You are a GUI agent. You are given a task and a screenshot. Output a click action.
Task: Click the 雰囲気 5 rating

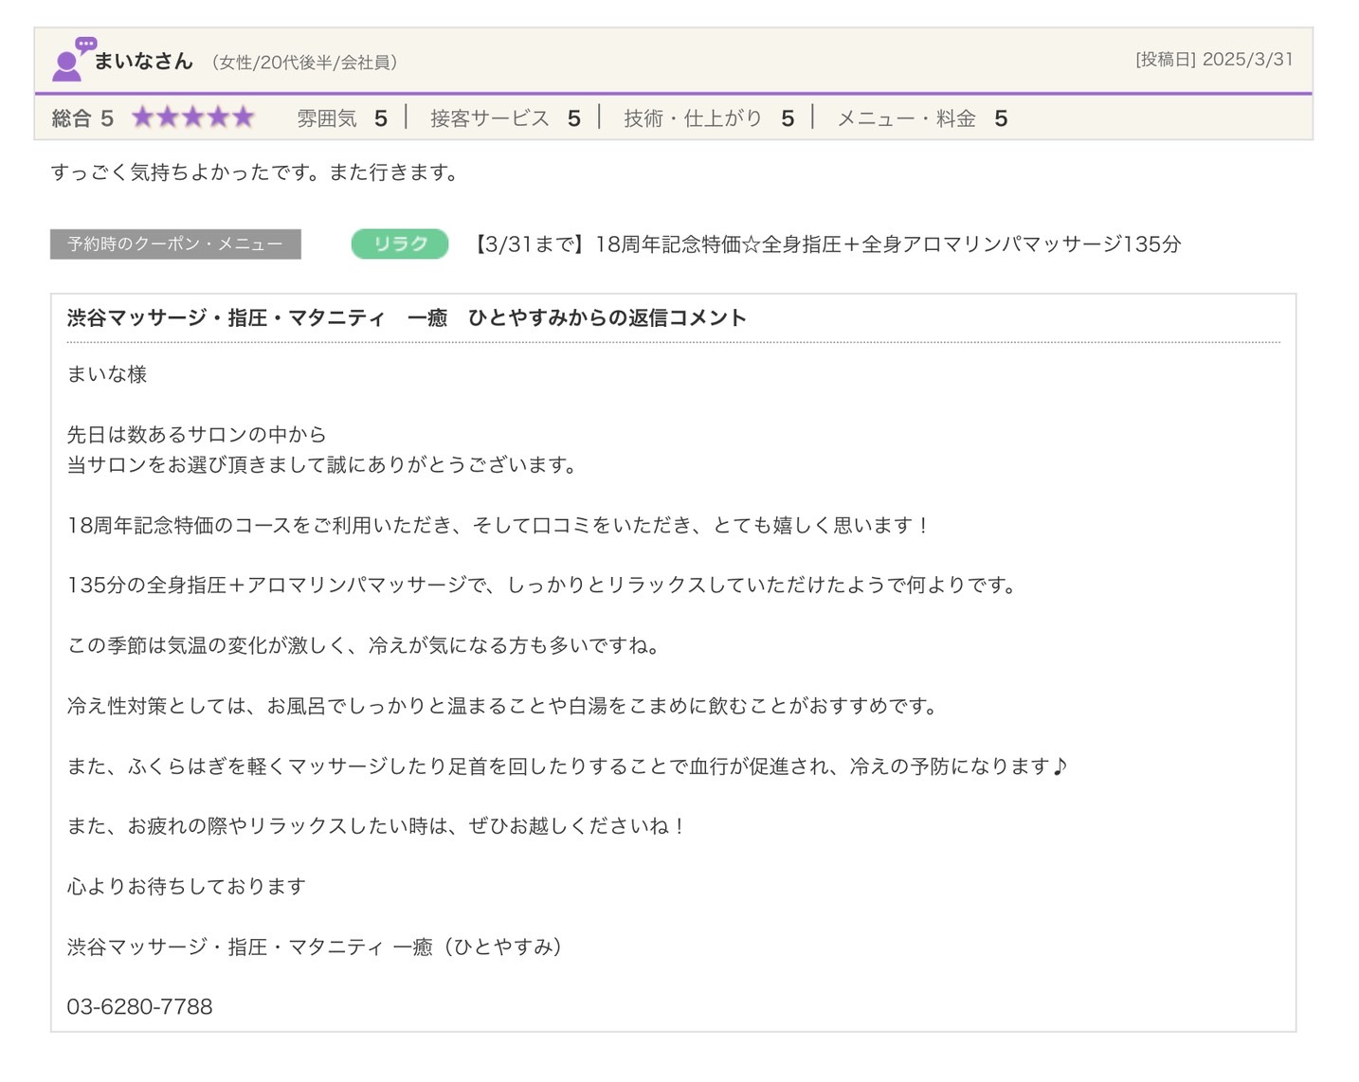342,118
